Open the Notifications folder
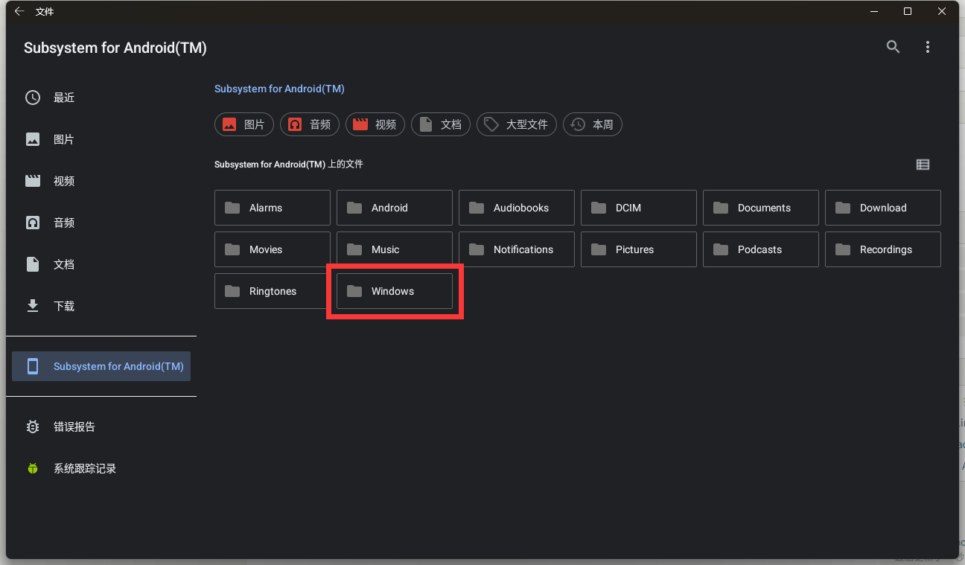965x565 pixels. [x=517, y=249]
